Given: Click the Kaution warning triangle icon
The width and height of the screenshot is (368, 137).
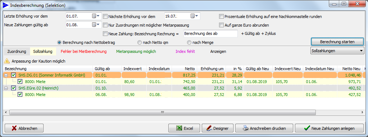Looking at the screenshot, I should point(7,61).
